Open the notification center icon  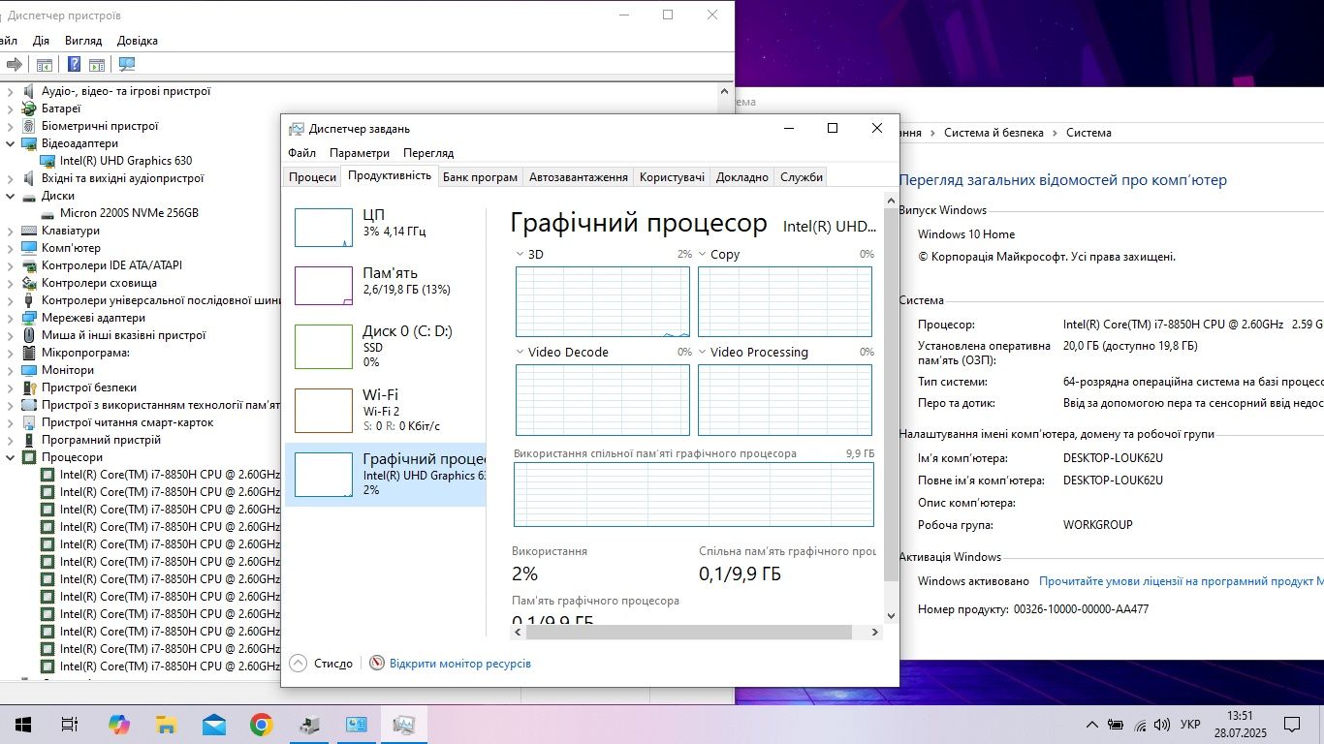point(1291,725)
